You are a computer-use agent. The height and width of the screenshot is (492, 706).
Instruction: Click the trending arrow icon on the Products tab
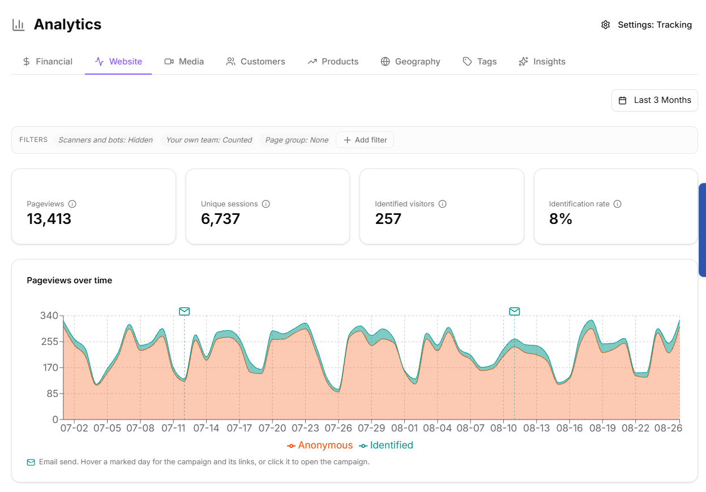click(x=312, y=62)
